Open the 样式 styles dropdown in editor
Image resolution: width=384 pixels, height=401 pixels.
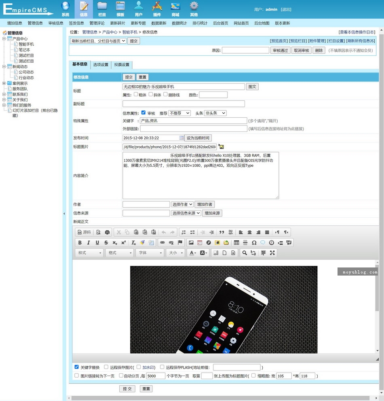(89, 252)
